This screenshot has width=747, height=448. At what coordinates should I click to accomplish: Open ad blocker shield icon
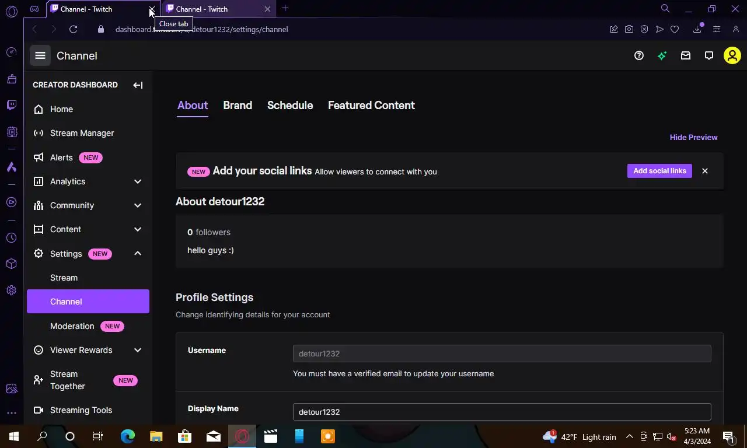[644, 29]
